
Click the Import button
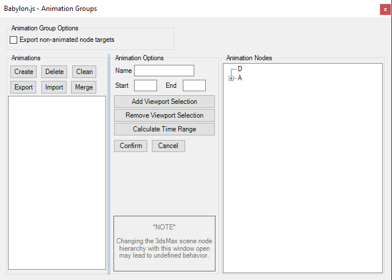point(54,87)
